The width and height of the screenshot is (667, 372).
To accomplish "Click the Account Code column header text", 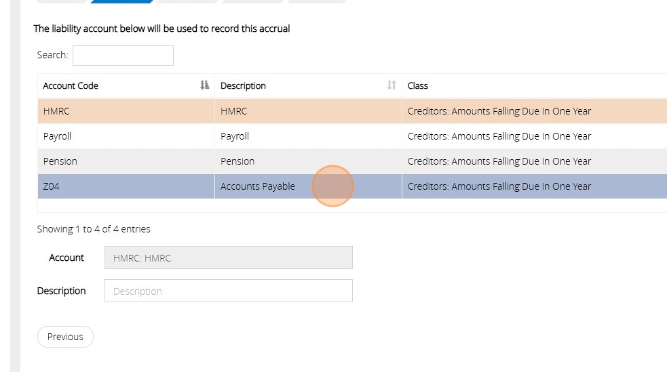I will tap(71, 86).
